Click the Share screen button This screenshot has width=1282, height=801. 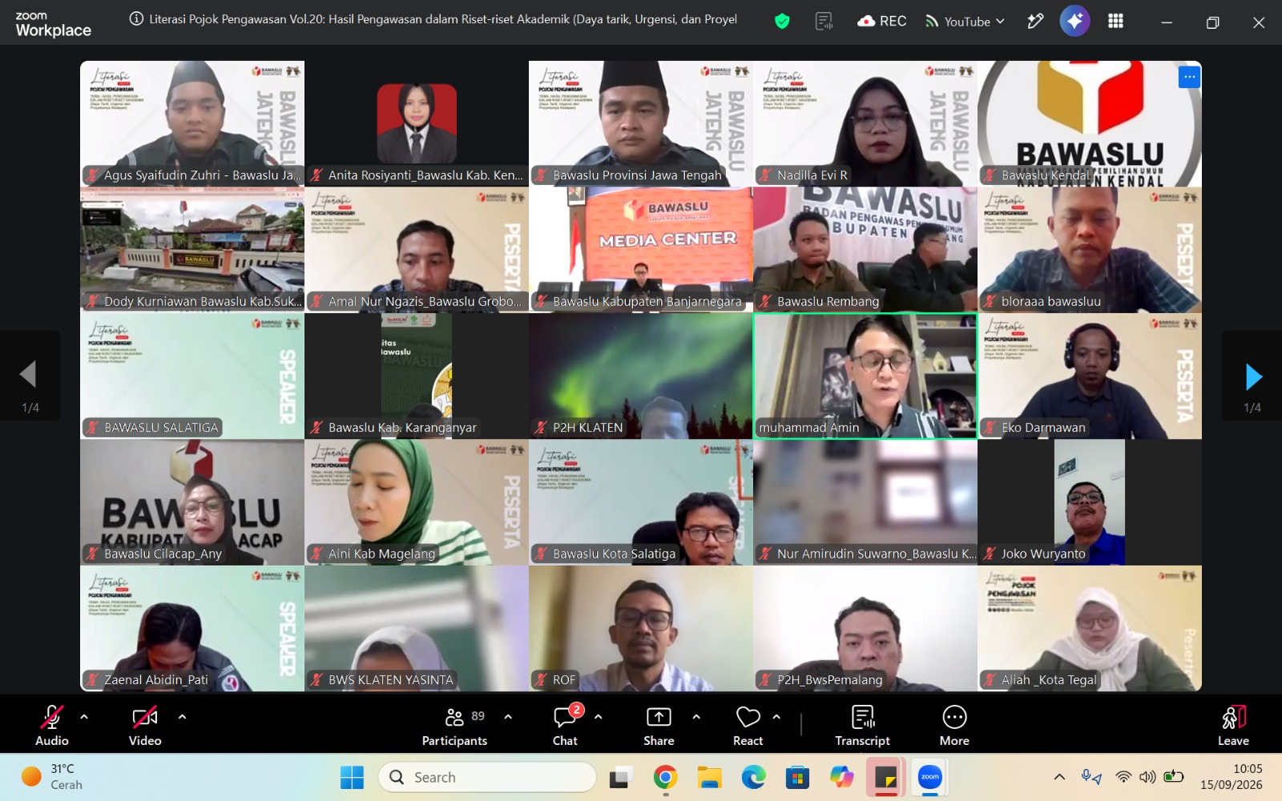[659, 725]
